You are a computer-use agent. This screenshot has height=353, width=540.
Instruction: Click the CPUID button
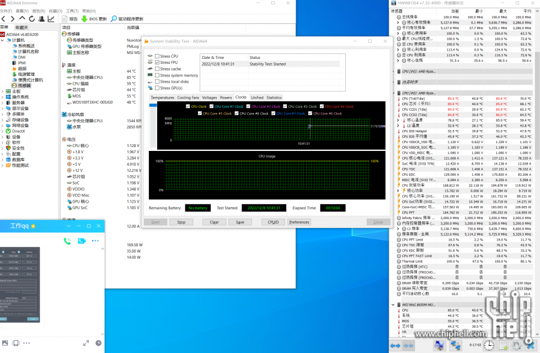[273, 222]
